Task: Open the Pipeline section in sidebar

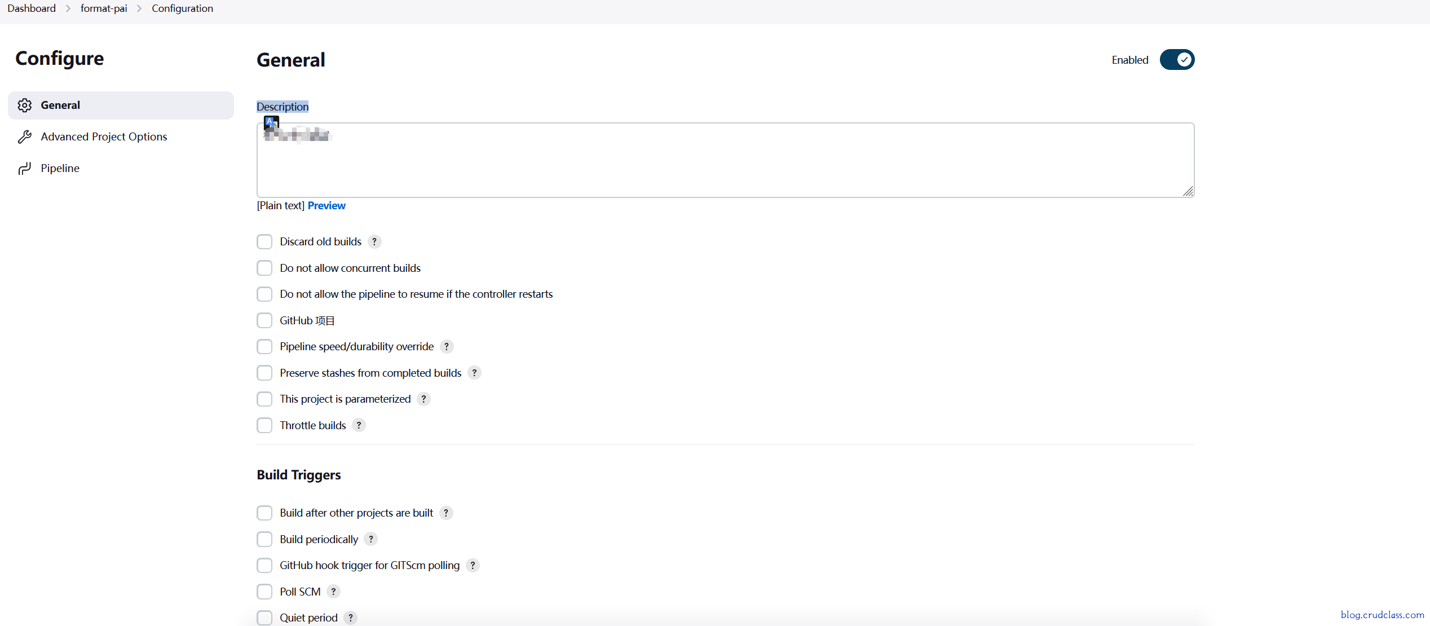Action: pos(60,169)
